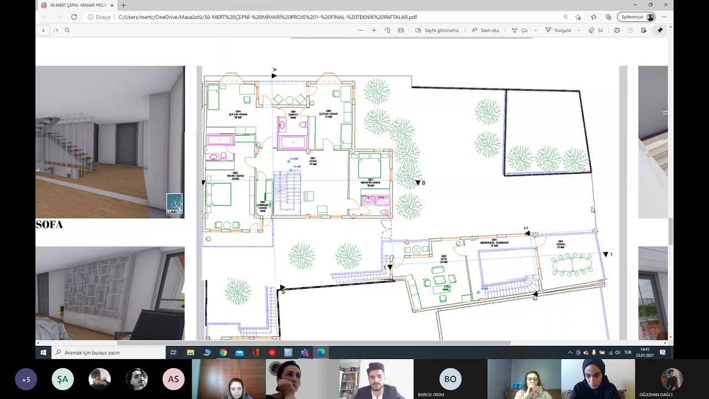Expand the Vurgula highlight color dropdown
The width and height of the screenshot is (709, 399).
pos(579,30)
